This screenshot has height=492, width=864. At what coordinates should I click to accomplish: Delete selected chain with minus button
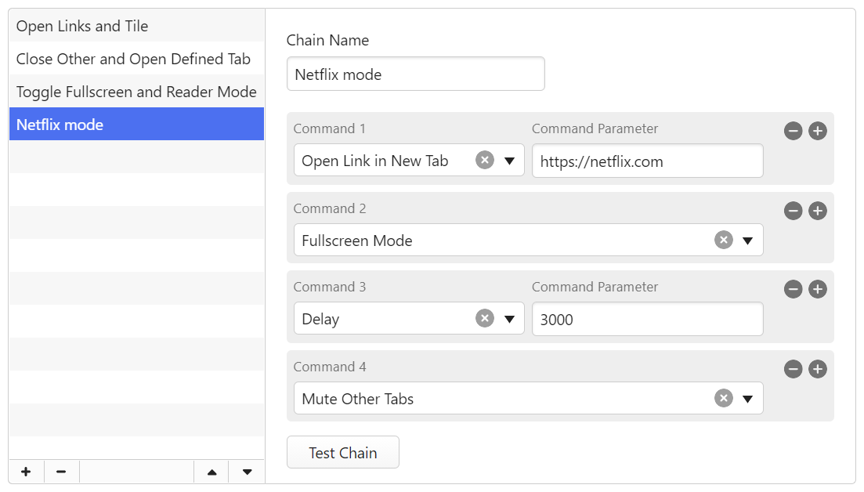point(61,472)
